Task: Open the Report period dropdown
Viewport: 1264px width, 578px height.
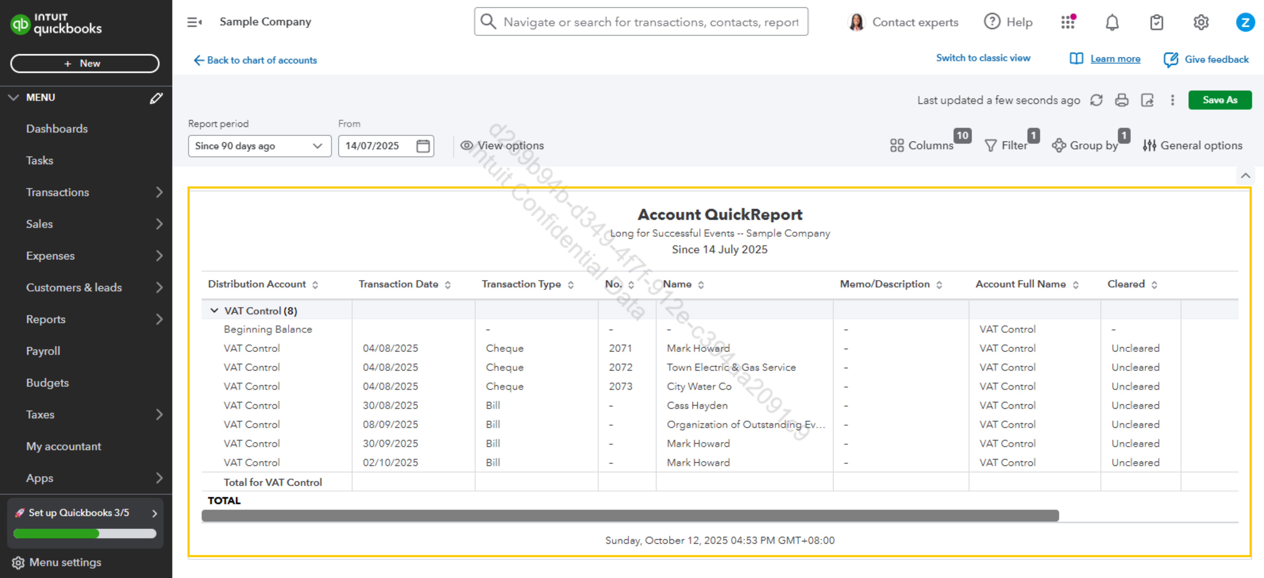Action: coord(259,146)
